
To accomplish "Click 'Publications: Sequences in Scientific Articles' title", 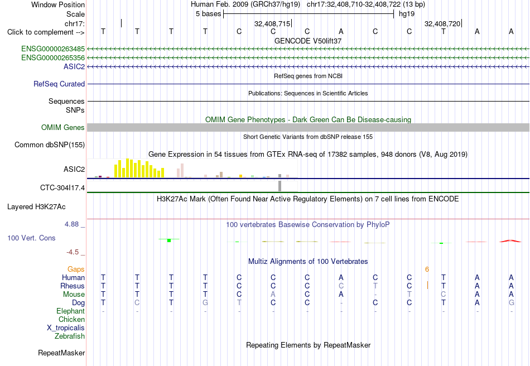I will [308, 93].
